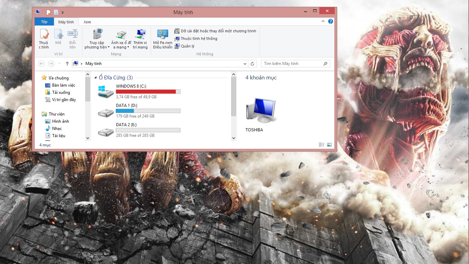Click the Hệ thống group label in ribbon
Image resolution: width=469 pixels, height=264 pixels.
(x=205, y=54)
